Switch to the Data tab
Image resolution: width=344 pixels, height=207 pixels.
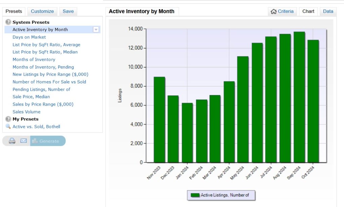pyautogui.click(x=328, y=11)
